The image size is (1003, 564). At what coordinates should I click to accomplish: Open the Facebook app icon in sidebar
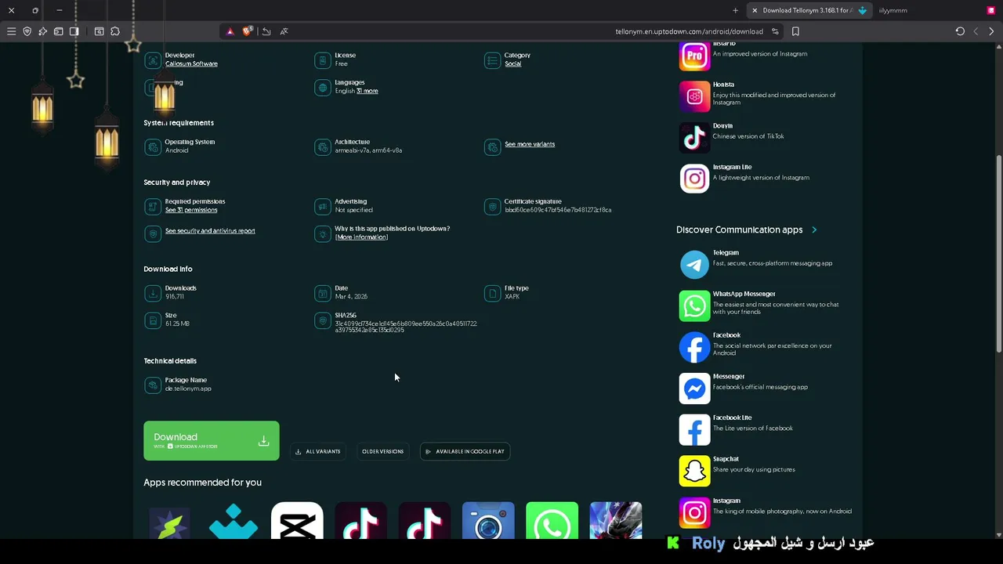694,347
